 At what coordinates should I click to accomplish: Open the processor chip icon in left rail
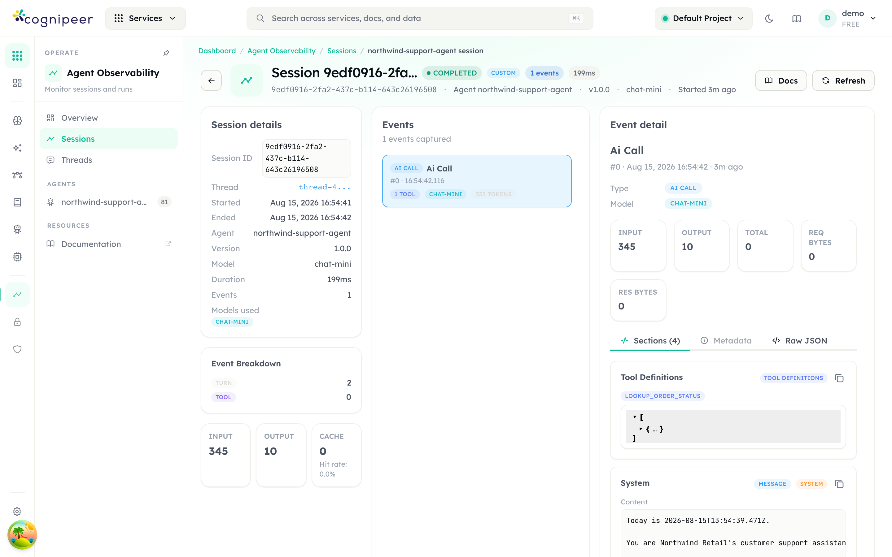pyautogui.click(x=17, y=257)
